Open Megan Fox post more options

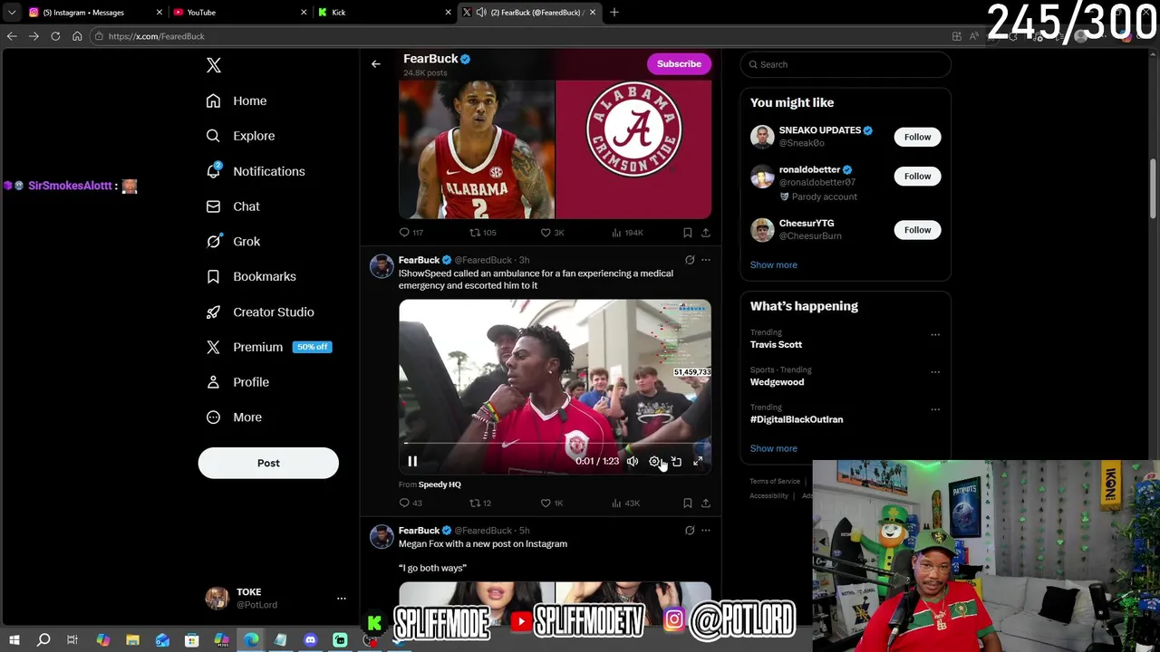[706, 531]
